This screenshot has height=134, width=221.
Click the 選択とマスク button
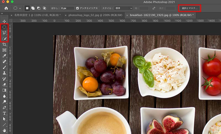(x=190, y=8)
